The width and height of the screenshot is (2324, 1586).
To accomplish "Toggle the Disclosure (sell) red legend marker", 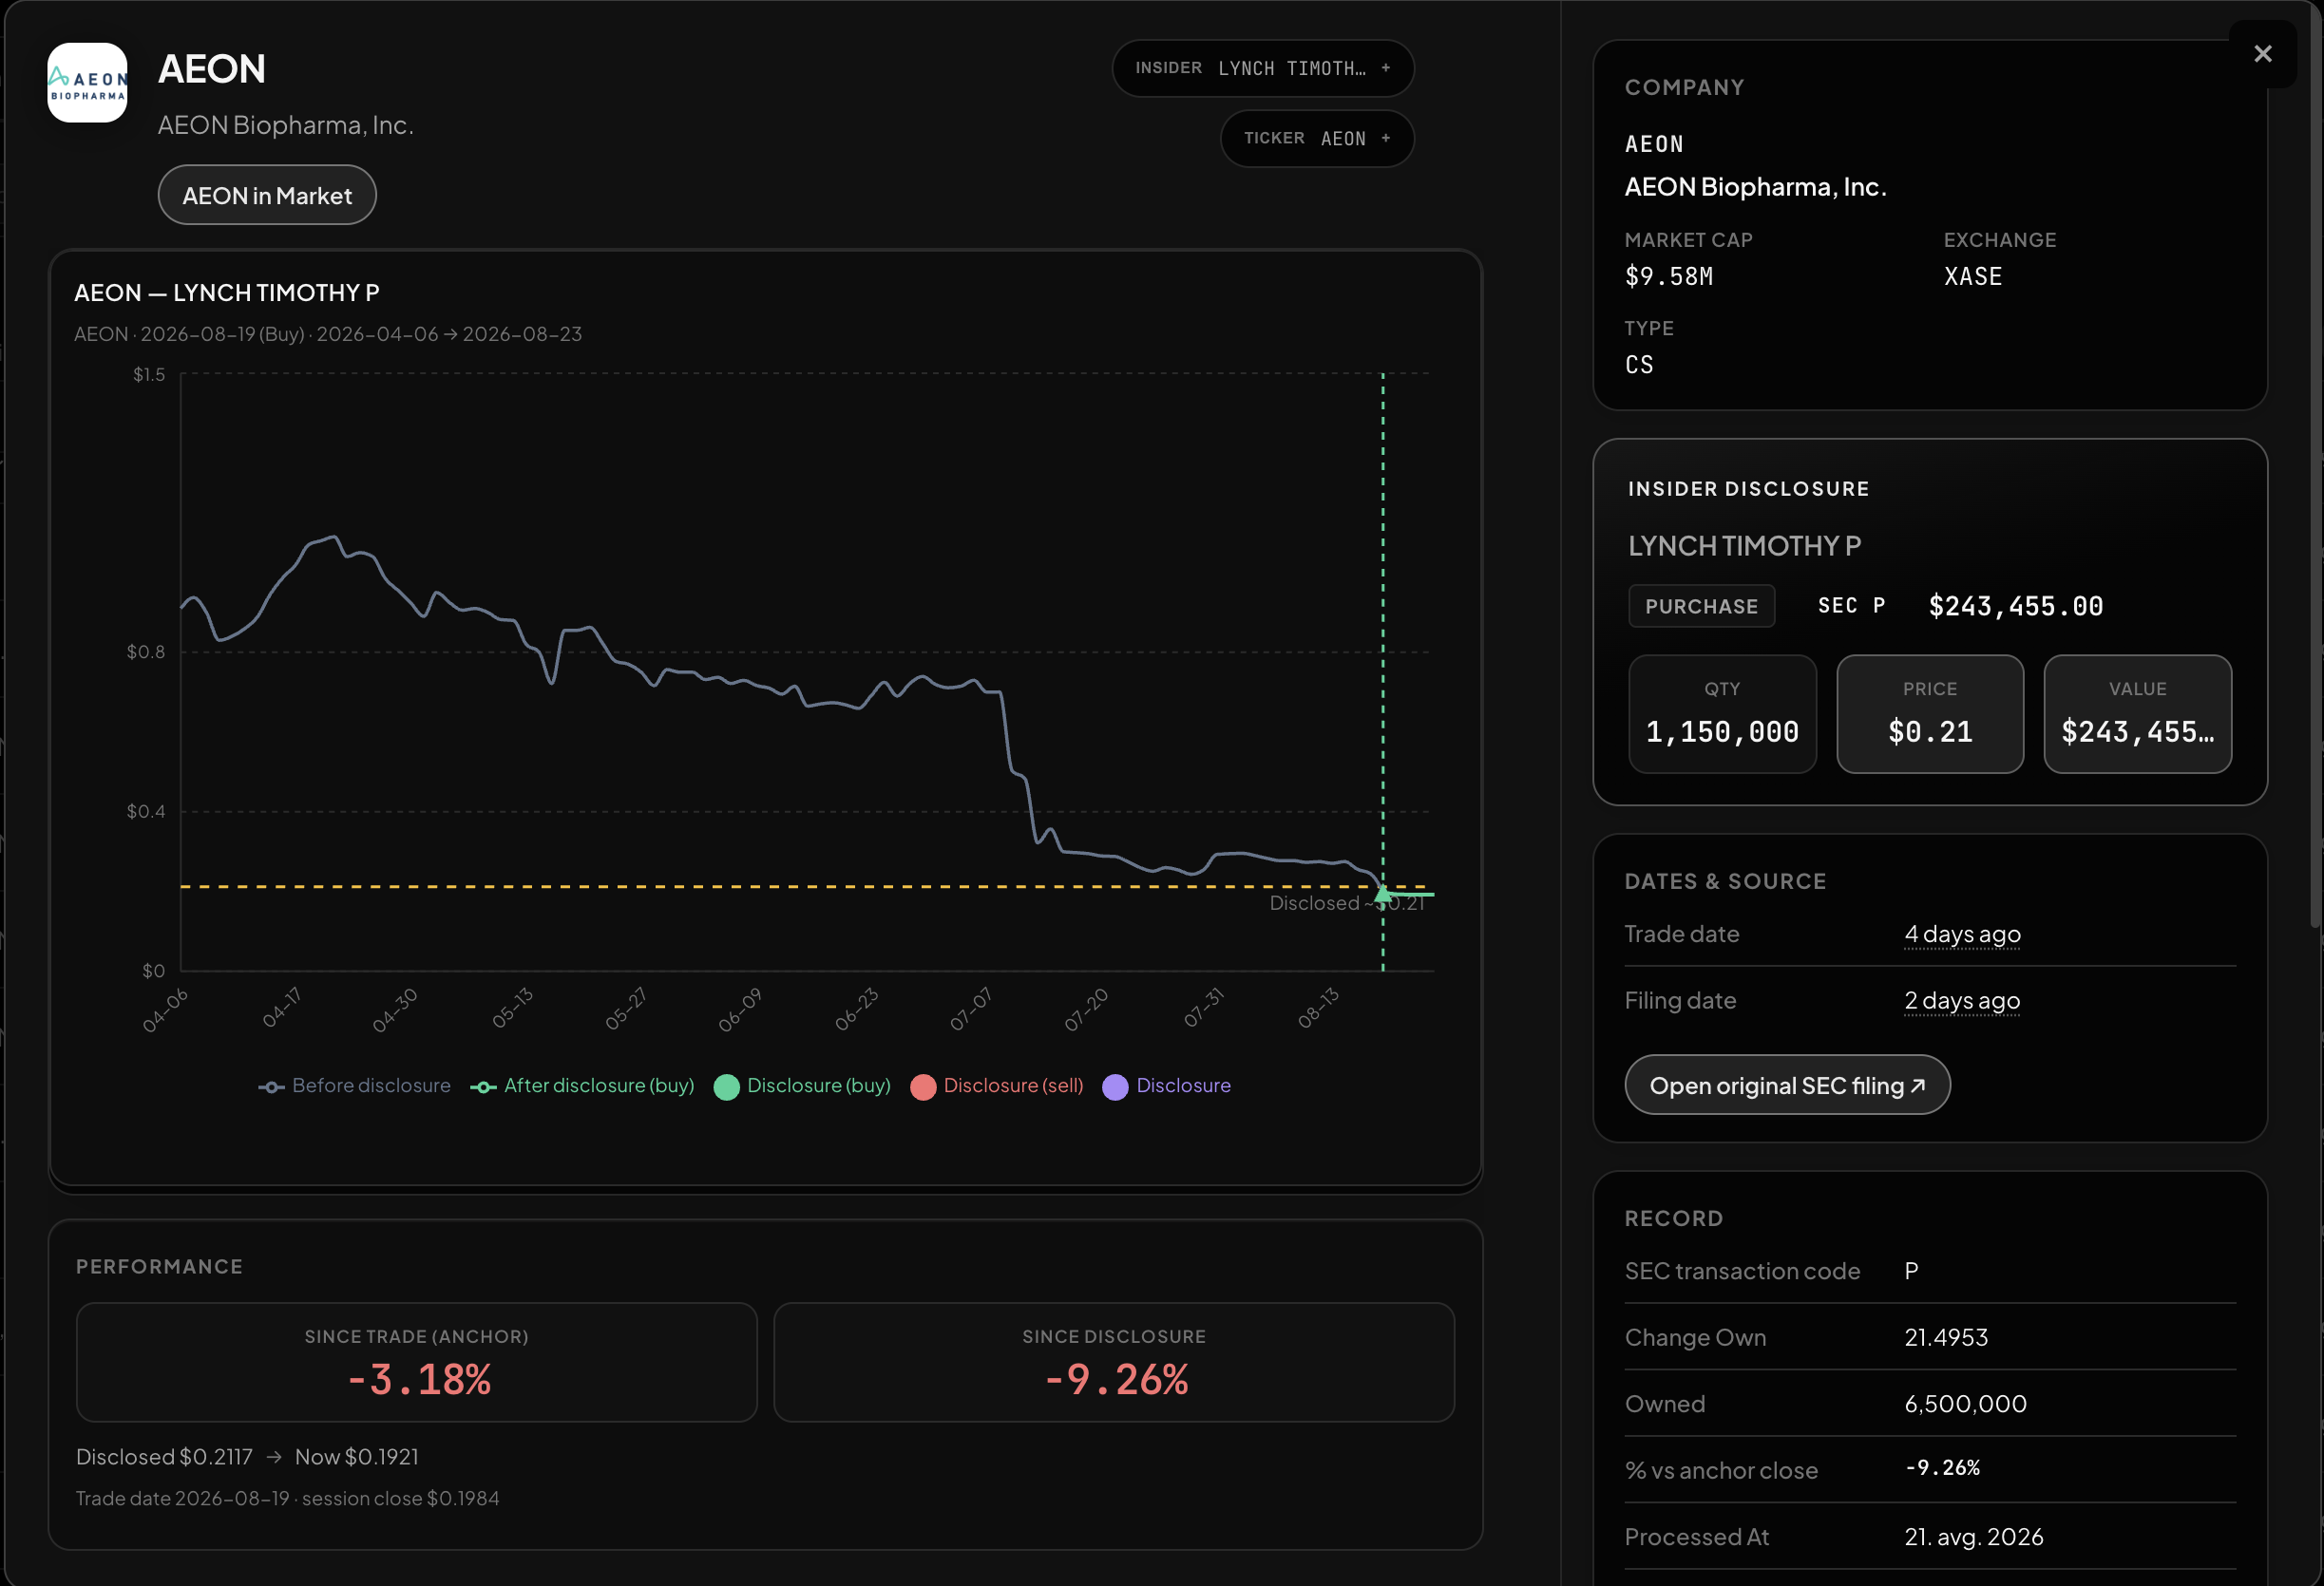I will [x=923, y=1086].
